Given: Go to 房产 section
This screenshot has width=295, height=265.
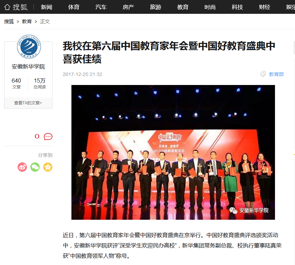Looking at the screenshot, I should 128,7.
